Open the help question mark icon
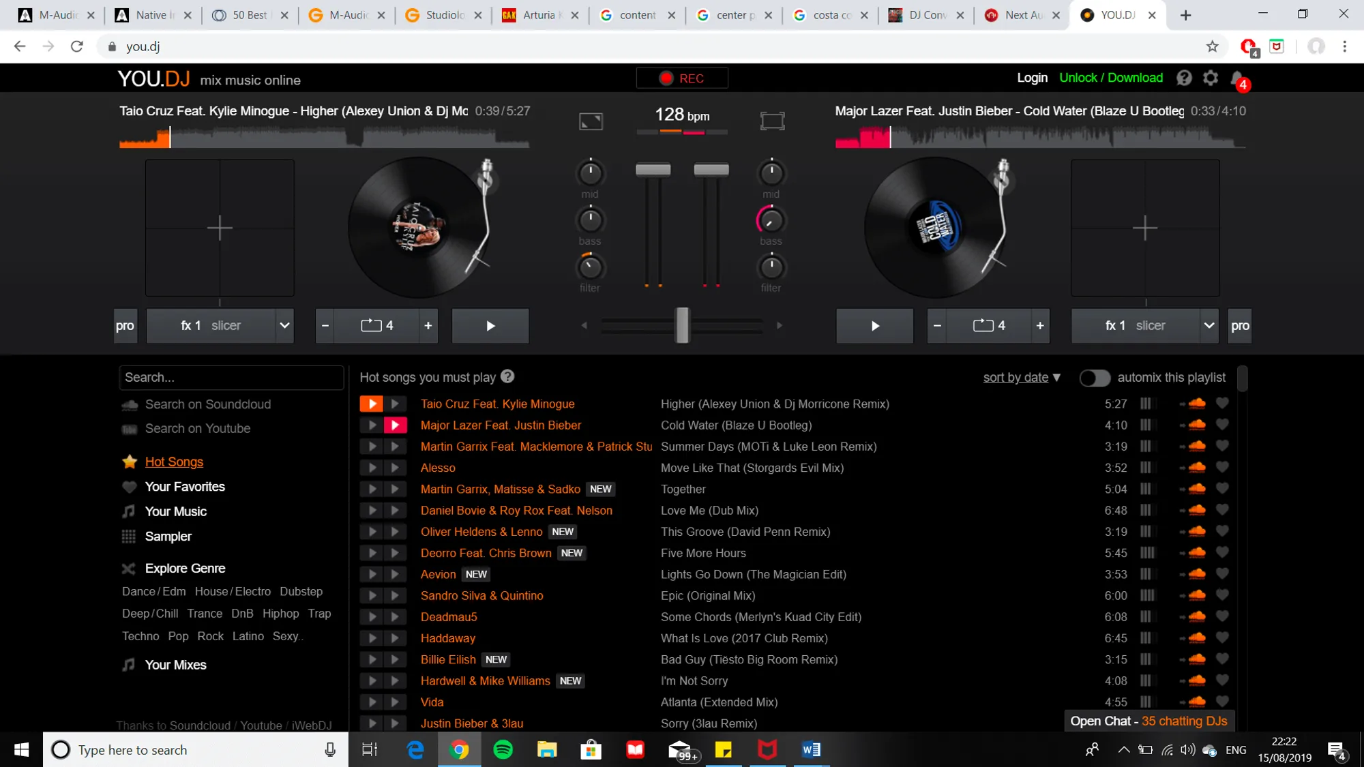The width and height of the screenshot is (1364, 767). (x=1184, y=78)
